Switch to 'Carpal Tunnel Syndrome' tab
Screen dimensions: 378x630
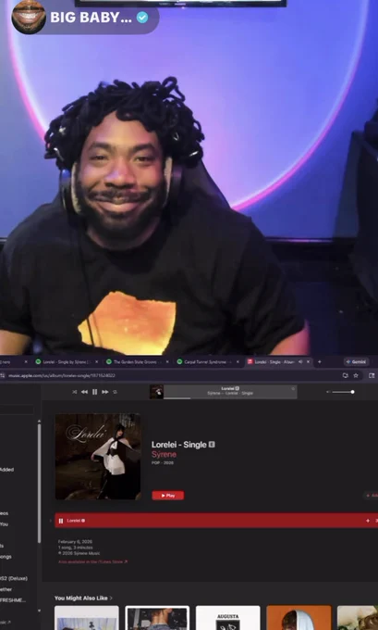[x=208, y=362]
